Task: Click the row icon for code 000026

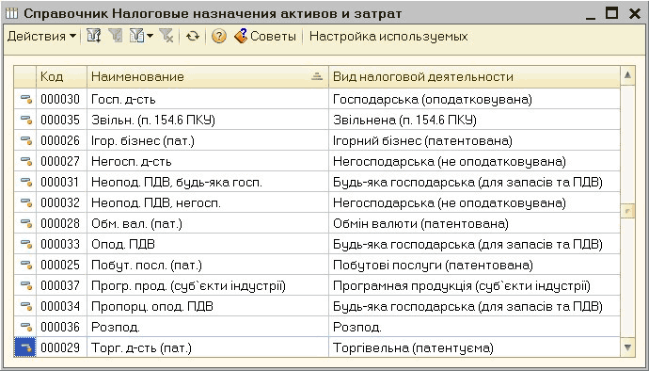Action: [26, 140]
